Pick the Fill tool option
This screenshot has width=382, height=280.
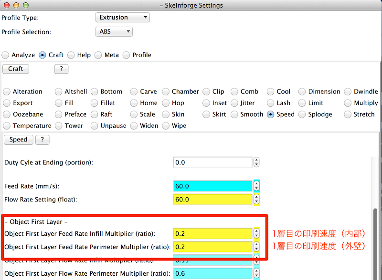click(x=58, y=103)
